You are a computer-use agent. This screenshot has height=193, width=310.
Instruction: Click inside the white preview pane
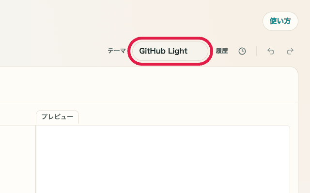pos(162,159)
